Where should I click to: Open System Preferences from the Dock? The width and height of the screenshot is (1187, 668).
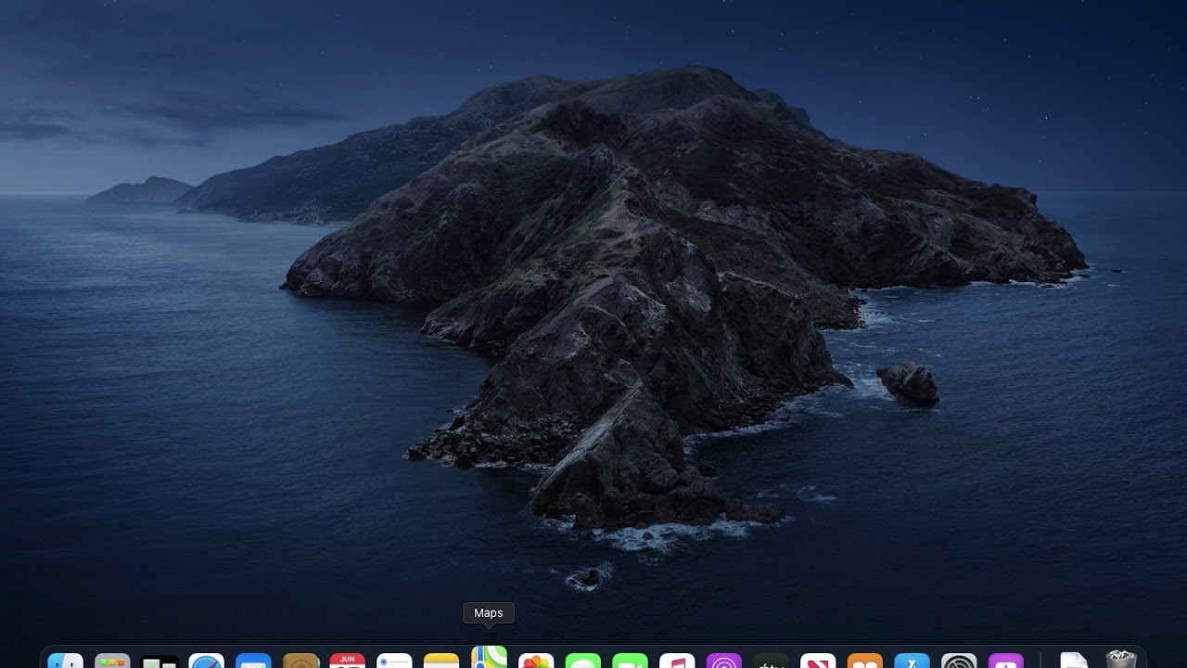(959, 661)
